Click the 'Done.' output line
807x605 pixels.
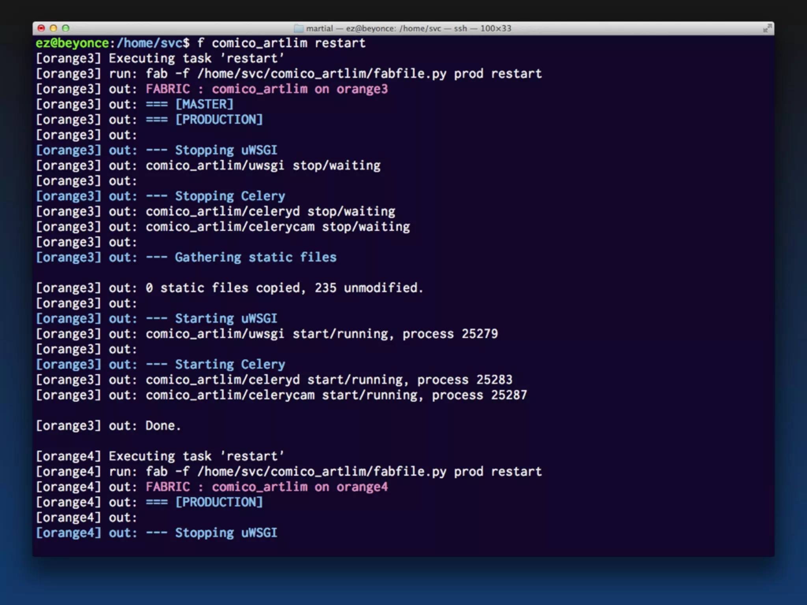point(163,426)
